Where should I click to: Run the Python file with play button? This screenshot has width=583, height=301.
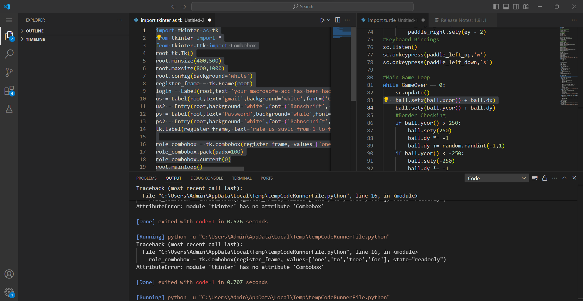[x=322, y=20]
